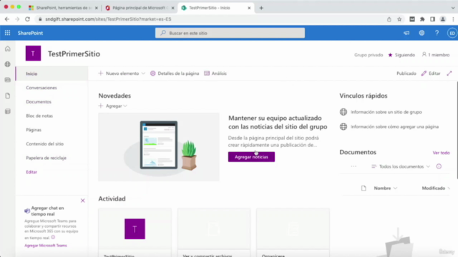The width and height of the screenshot is (458, 257).
Task: Click the SharePoint brand label
Action: 30,33
